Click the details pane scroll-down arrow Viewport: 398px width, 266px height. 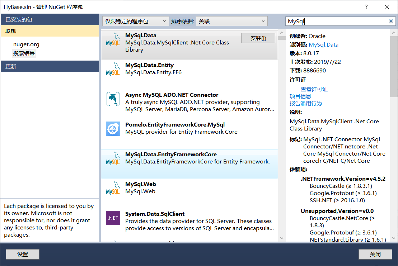point(394,238)
